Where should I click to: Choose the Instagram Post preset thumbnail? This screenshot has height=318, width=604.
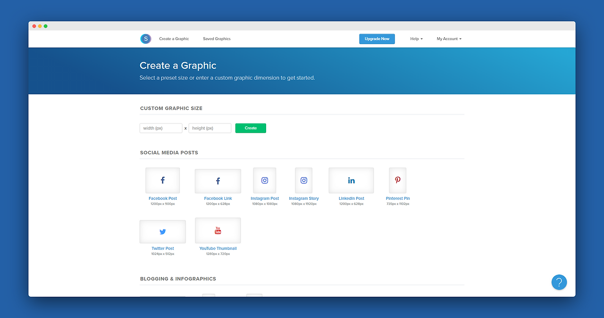click(x=265, y=180)
